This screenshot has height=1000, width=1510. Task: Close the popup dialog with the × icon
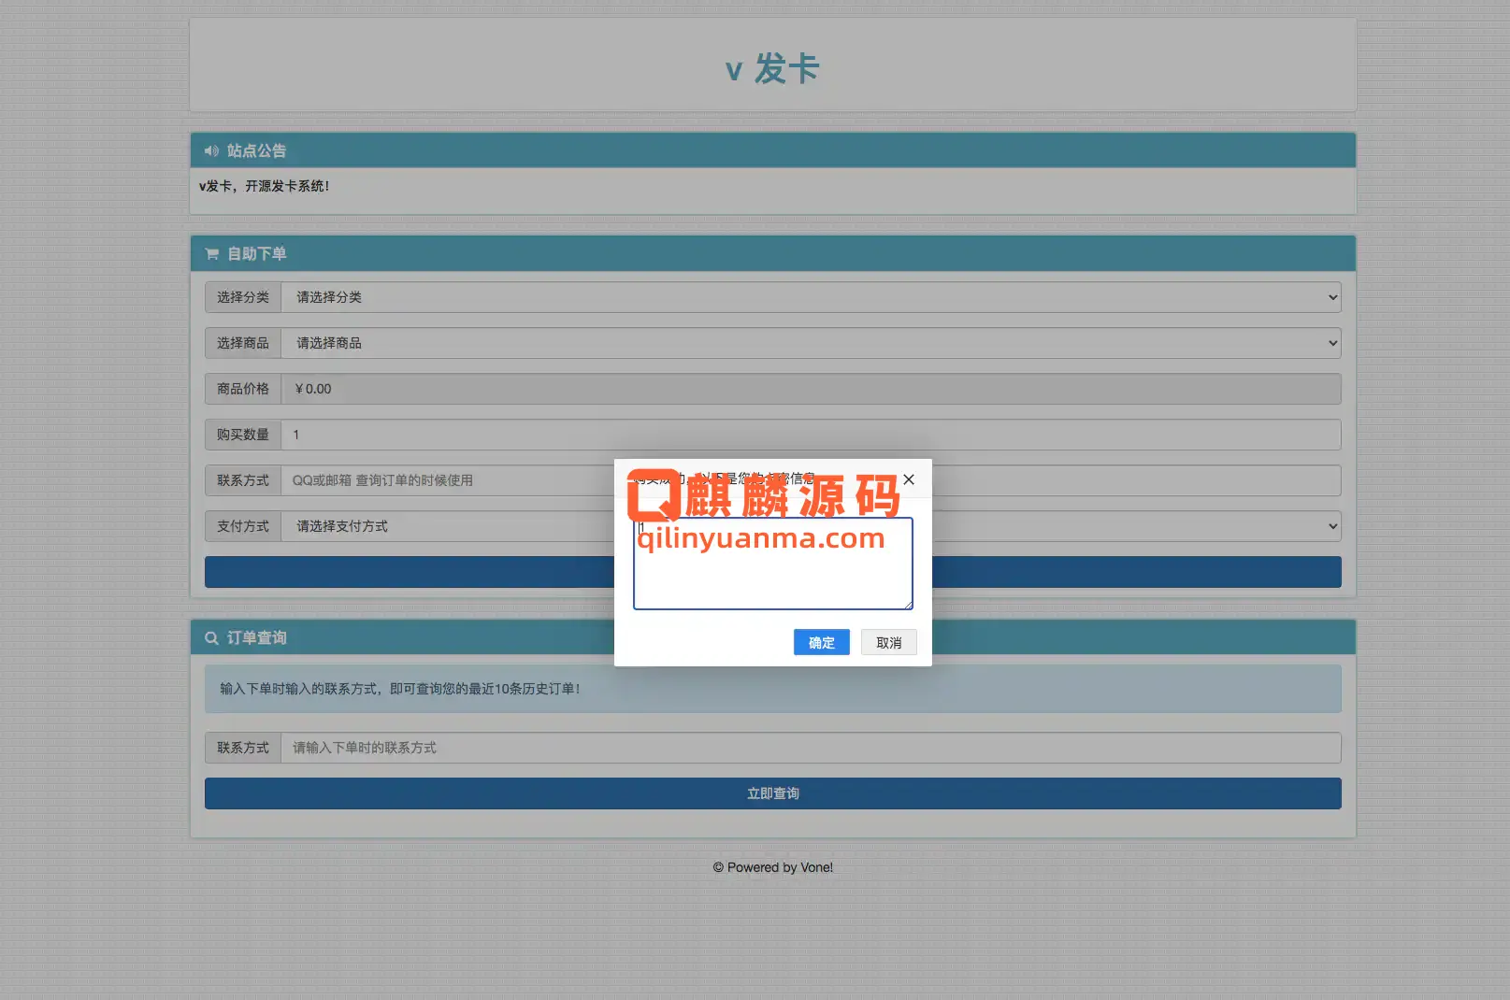tap(908, 479)
